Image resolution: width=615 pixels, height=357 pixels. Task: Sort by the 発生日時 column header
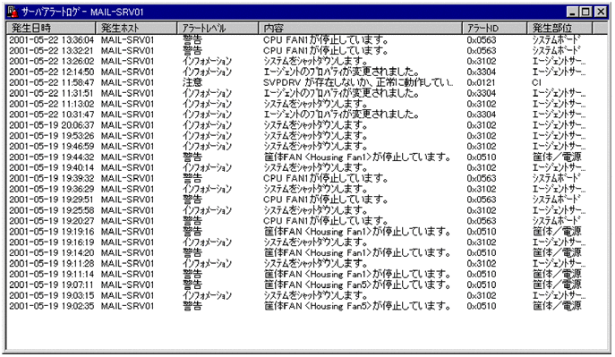pos(51,28)
